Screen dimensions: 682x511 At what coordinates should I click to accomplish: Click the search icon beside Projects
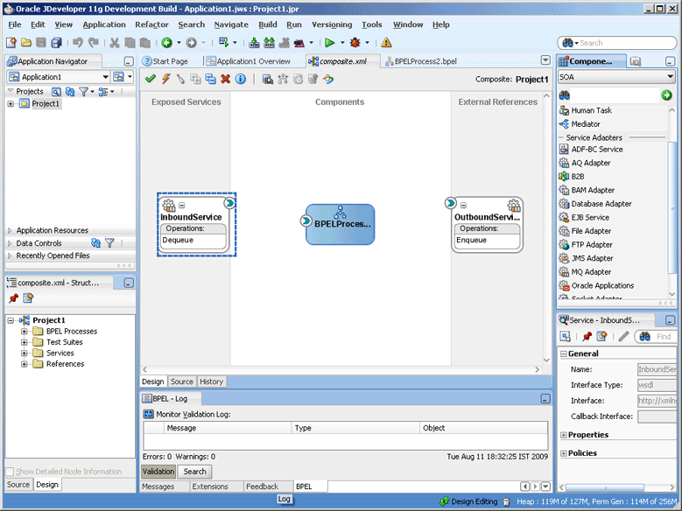56,92
